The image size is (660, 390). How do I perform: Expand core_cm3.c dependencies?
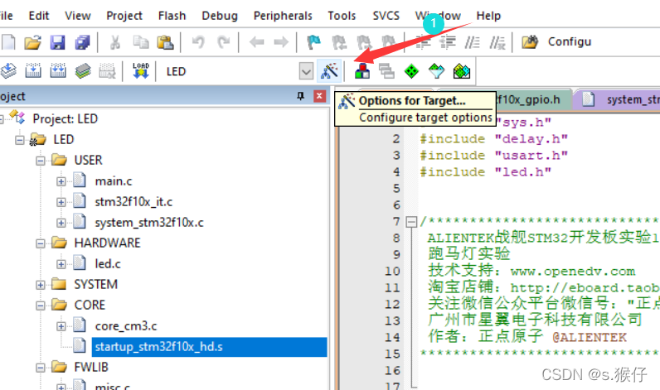tap(61, 326)
